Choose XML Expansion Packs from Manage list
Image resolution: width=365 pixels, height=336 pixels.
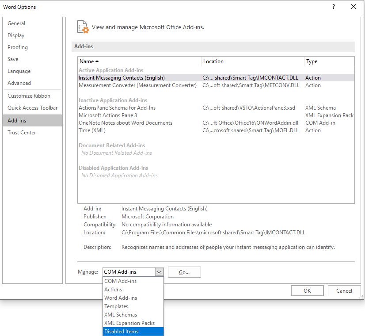133,323
